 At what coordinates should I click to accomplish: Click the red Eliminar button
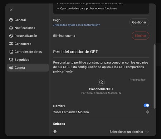click(x=140, y=36)
